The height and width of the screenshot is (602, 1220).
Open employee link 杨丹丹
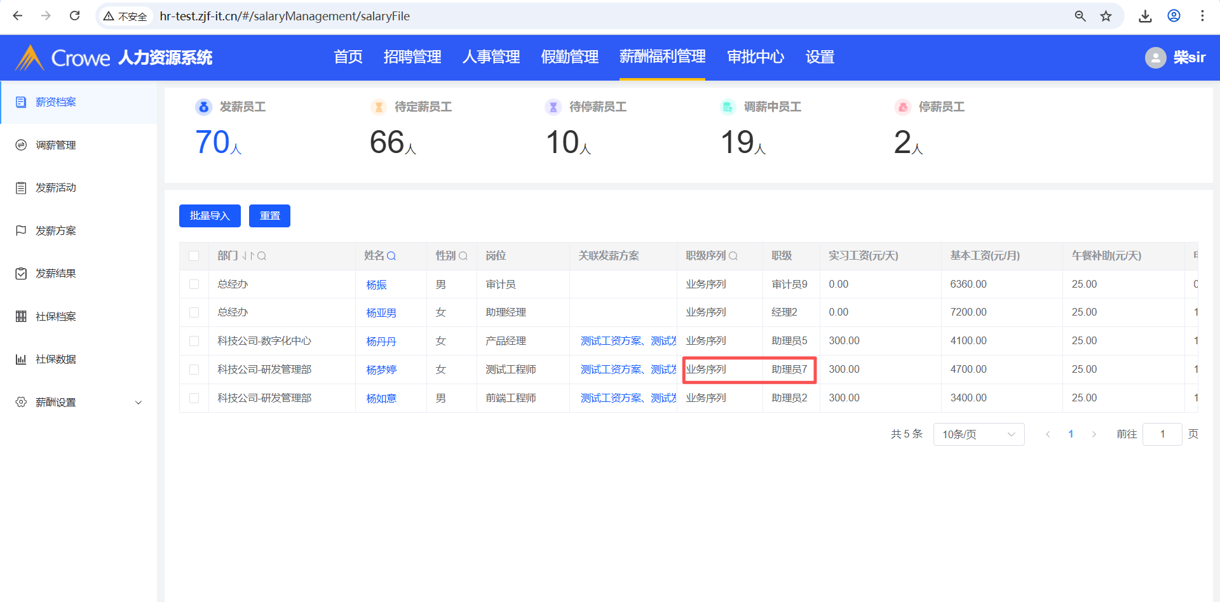coord(381,342)
